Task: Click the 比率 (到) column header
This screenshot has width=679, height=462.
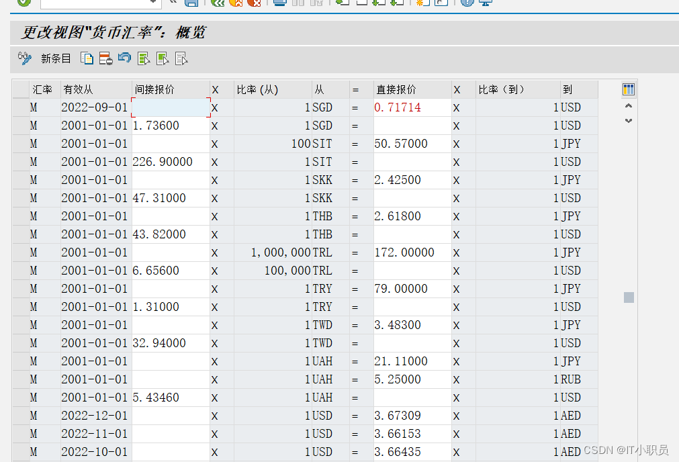Action: tap(518, 89)
